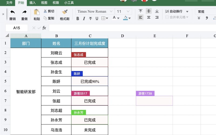Open the borders dropdown arrow
216x135 pixels.
[x=107, y=18]
